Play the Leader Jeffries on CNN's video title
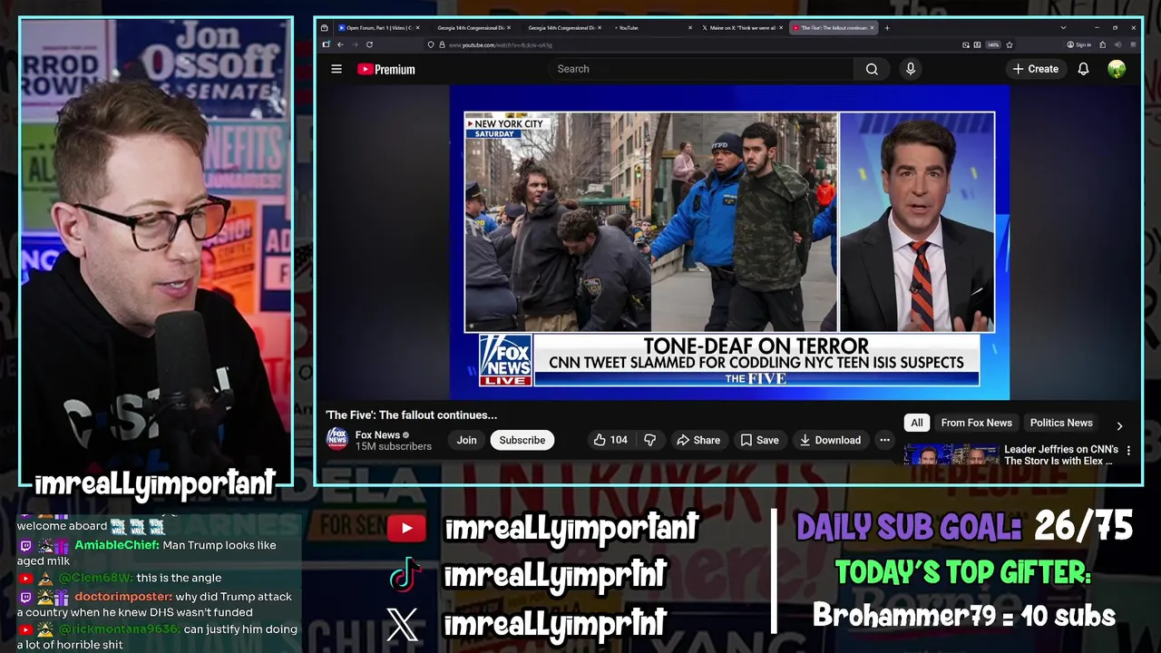The image size is (1161, 653). click(x=1061, y=454)
